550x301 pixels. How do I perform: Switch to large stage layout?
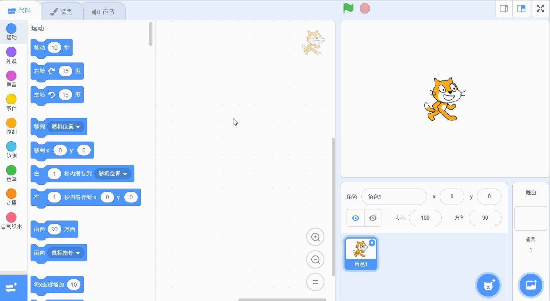tap(521, 9)
